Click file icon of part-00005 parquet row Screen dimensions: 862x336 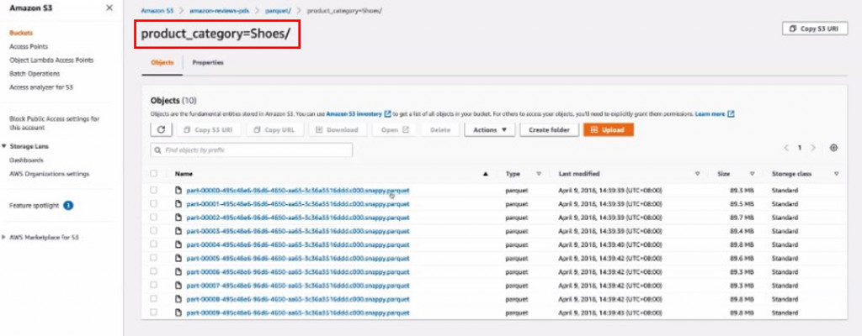point(178,258)
